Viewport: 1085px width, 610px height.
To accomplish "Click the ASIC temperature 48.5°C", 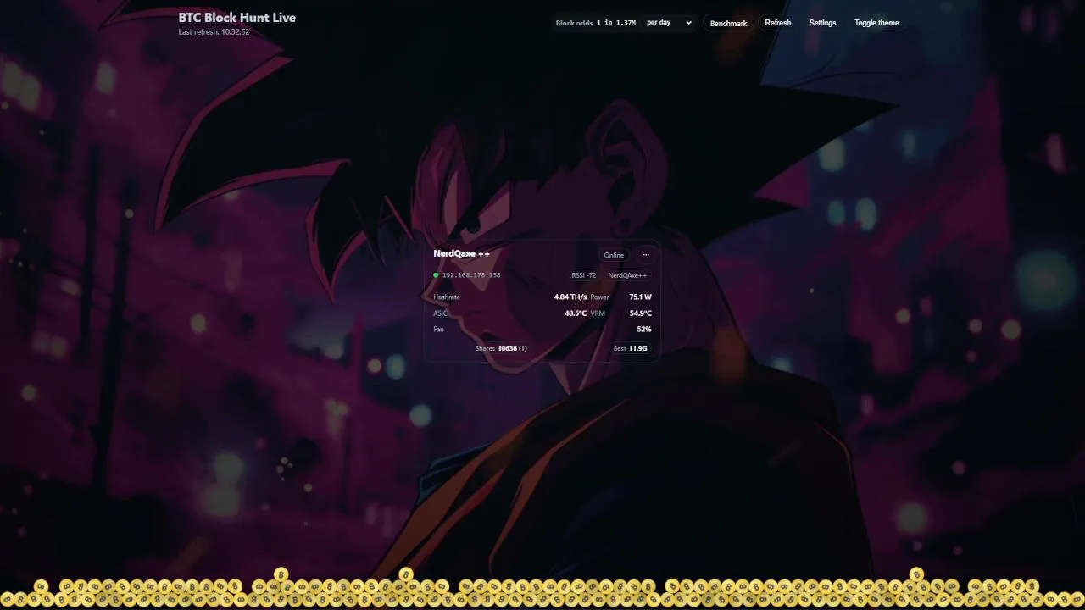I will click(x=576, y=313).
